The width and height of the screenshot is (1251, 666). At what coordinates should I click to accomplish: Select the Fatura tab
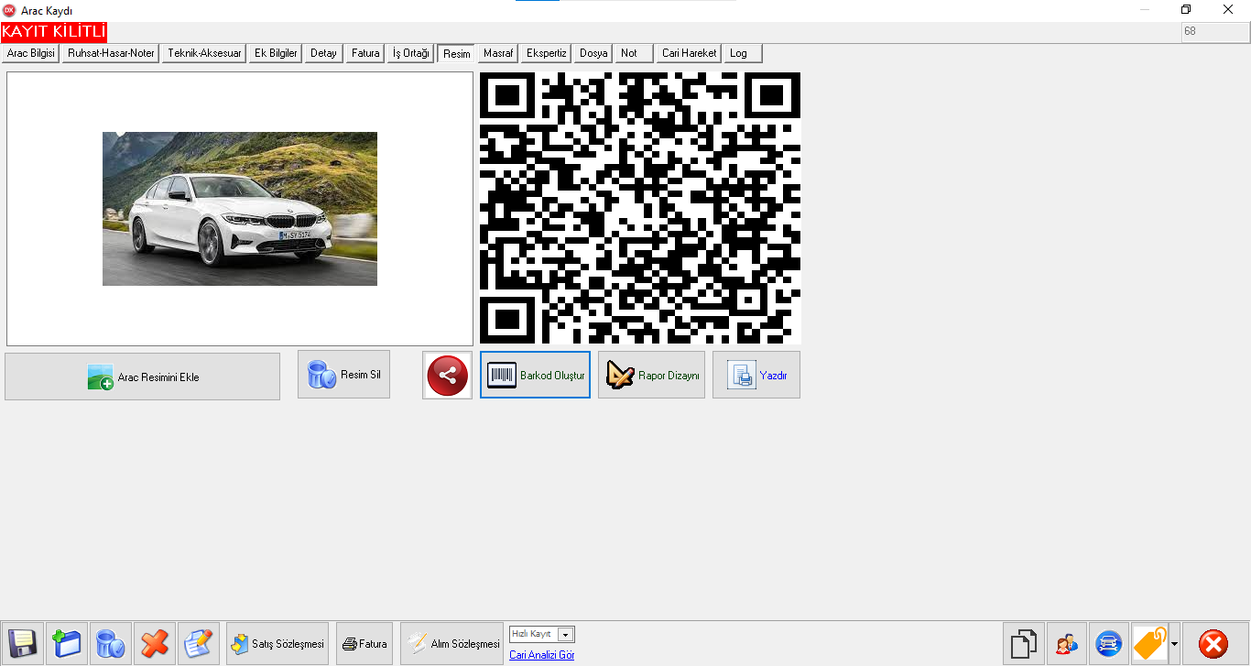(365, 53)
